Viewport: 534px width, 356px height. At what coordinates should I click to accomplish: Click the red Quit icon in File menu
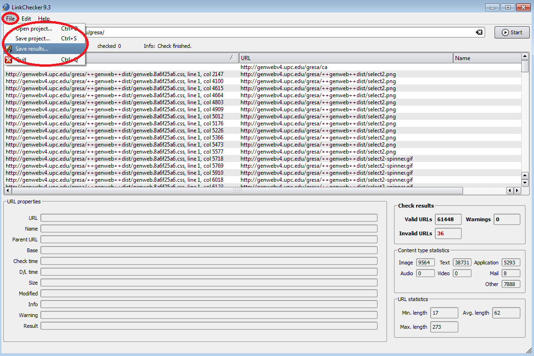point(8,60)
